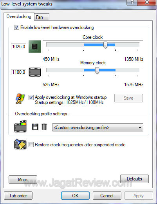The image size is (157, 204).
Task: Toggle Enable low-level hardware overclocking checkbox
Action: 16,27
